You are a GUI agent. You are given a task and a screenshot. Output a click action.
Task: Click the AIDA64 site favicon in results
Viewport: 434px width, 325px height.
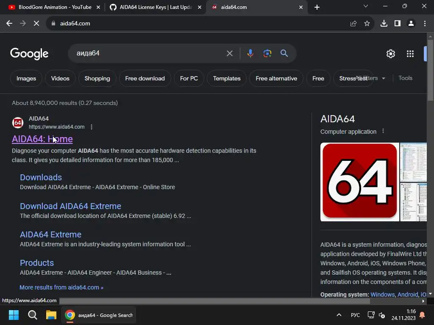[18, 123]
